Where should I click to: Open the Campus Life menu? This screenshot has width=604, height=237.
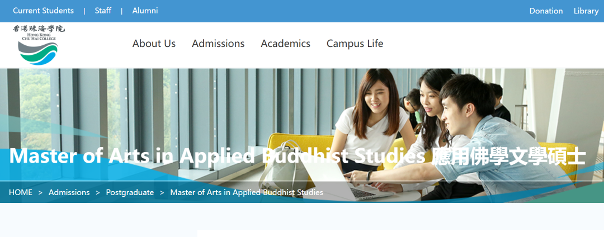pos(355,44)
